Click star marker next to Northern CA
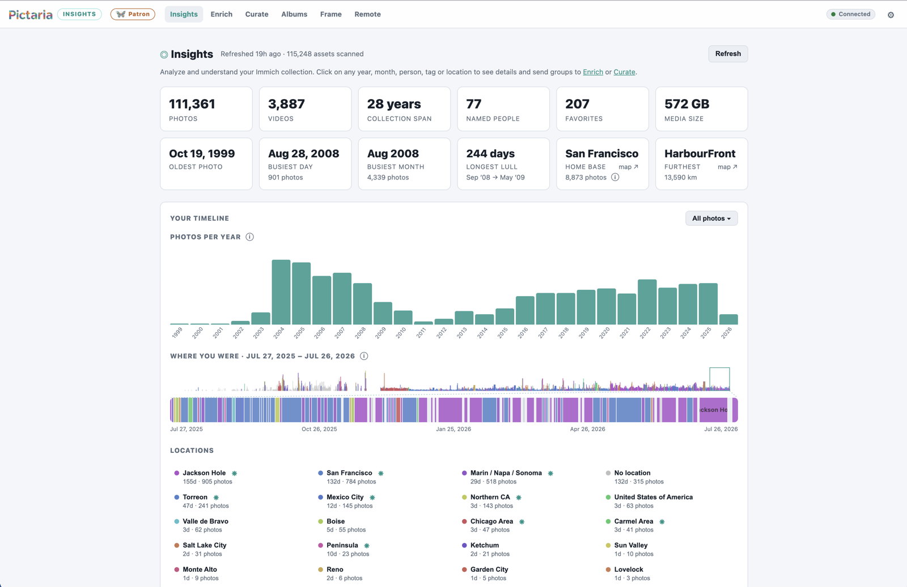Screen dimensions: 907x587 [519, 497]
